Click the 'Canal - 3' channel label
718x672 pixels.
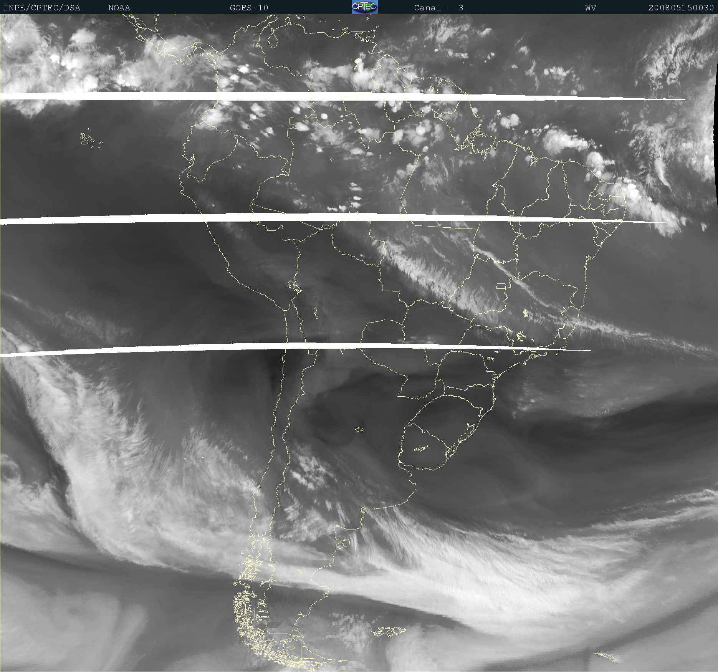[x=438, y=8]
